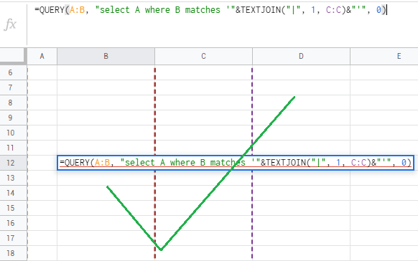This screenshot has height=261, width=418.
Task: Click the QUERY formula editing cell in row 12
Action: (236, 163)
